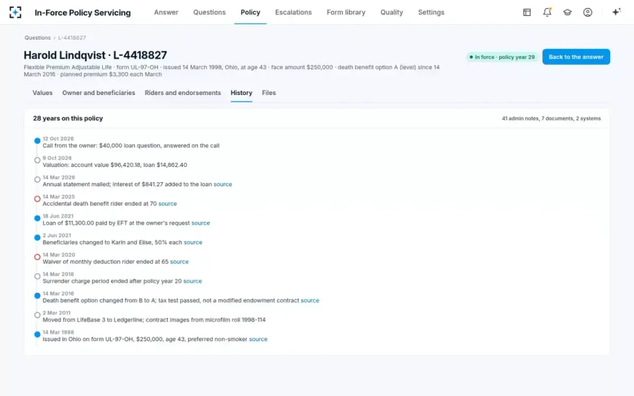Viewport: 634px width, 396px height.
Task: Select the History sub-tab
Action: pyautogui.click(x=241, y=93)
